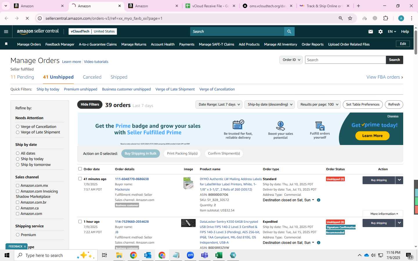Screen dimensions: 418x261
Task: Open Account Health in the navigation bar
Action: click(163, 44)
